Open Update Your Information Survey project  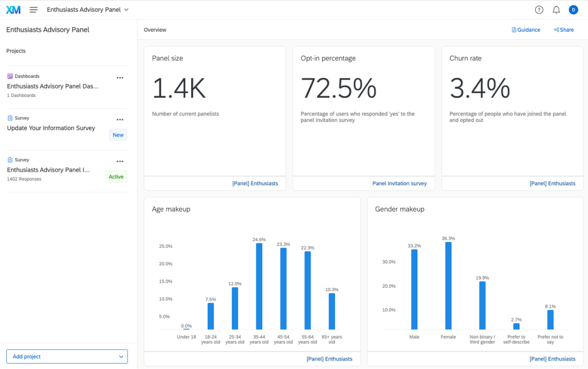51,128
